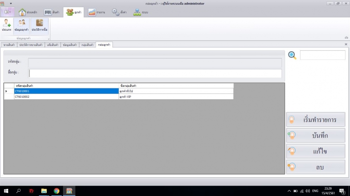This screenshot has width=350, height=196.
Task: Click the battery icon in system tray
Action: (x=295, y=191)
